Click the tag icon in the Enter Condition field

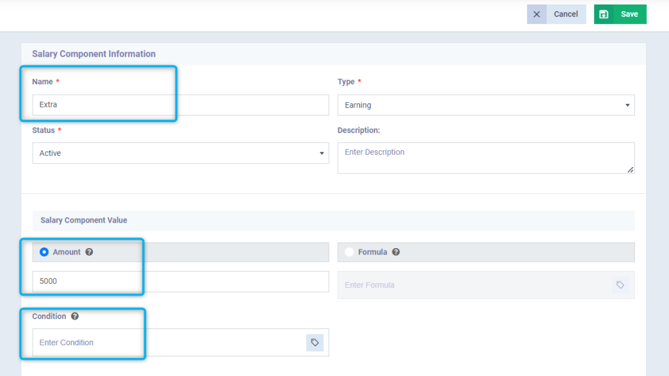click(x=315, y=342)
